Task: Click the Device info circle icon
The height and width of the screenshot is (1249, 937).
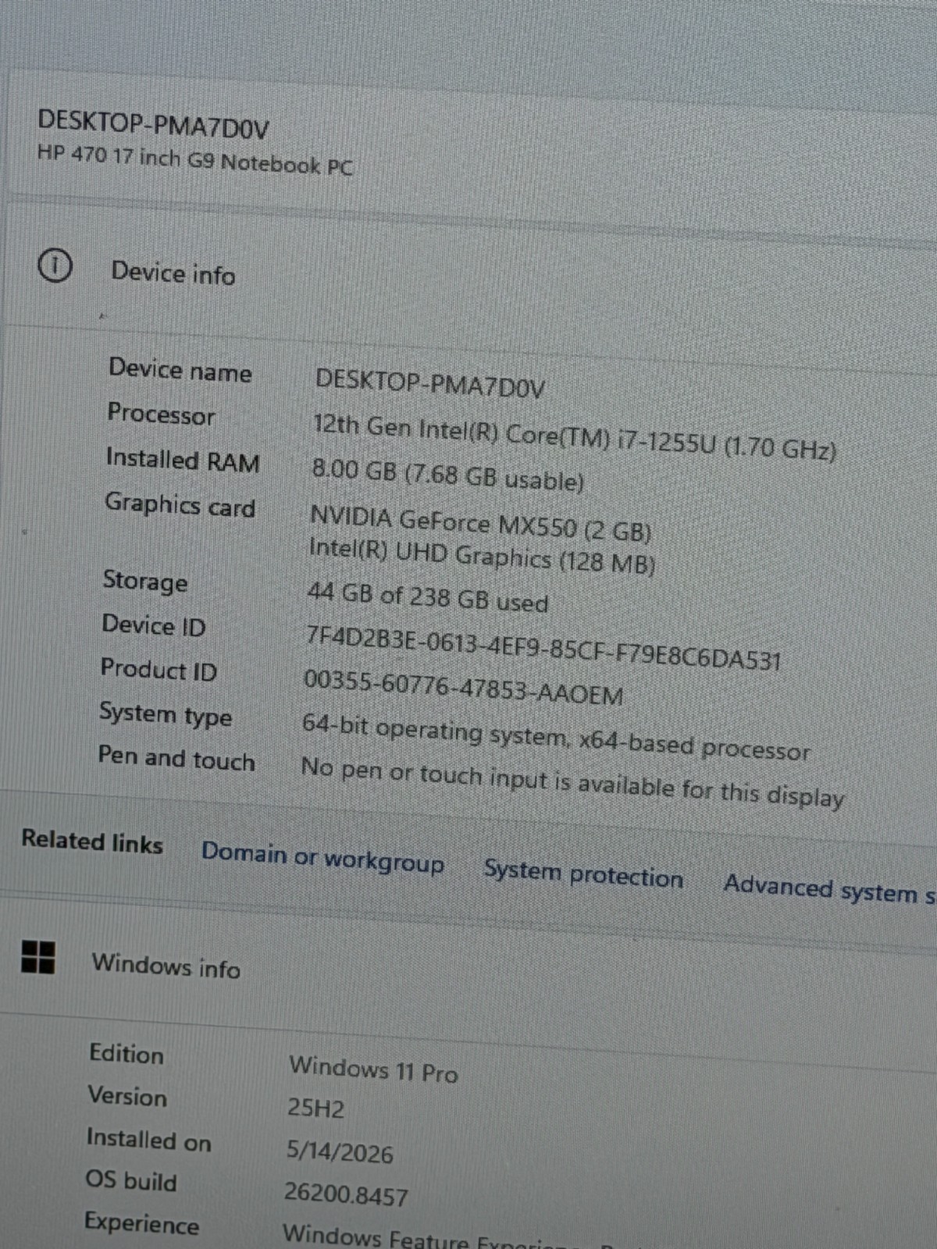Action: point(55,266)
